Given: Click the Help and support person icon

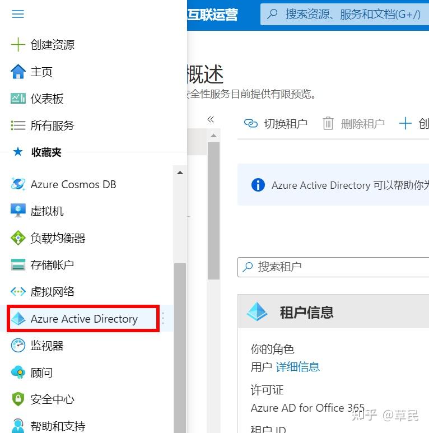Looking at the screenshot, I should point(18,426).
